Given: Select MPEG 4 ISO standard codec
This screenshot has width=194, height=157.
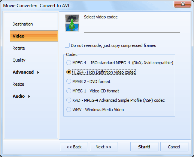Looking at the screenshot, I should click(x=69, y=63).
